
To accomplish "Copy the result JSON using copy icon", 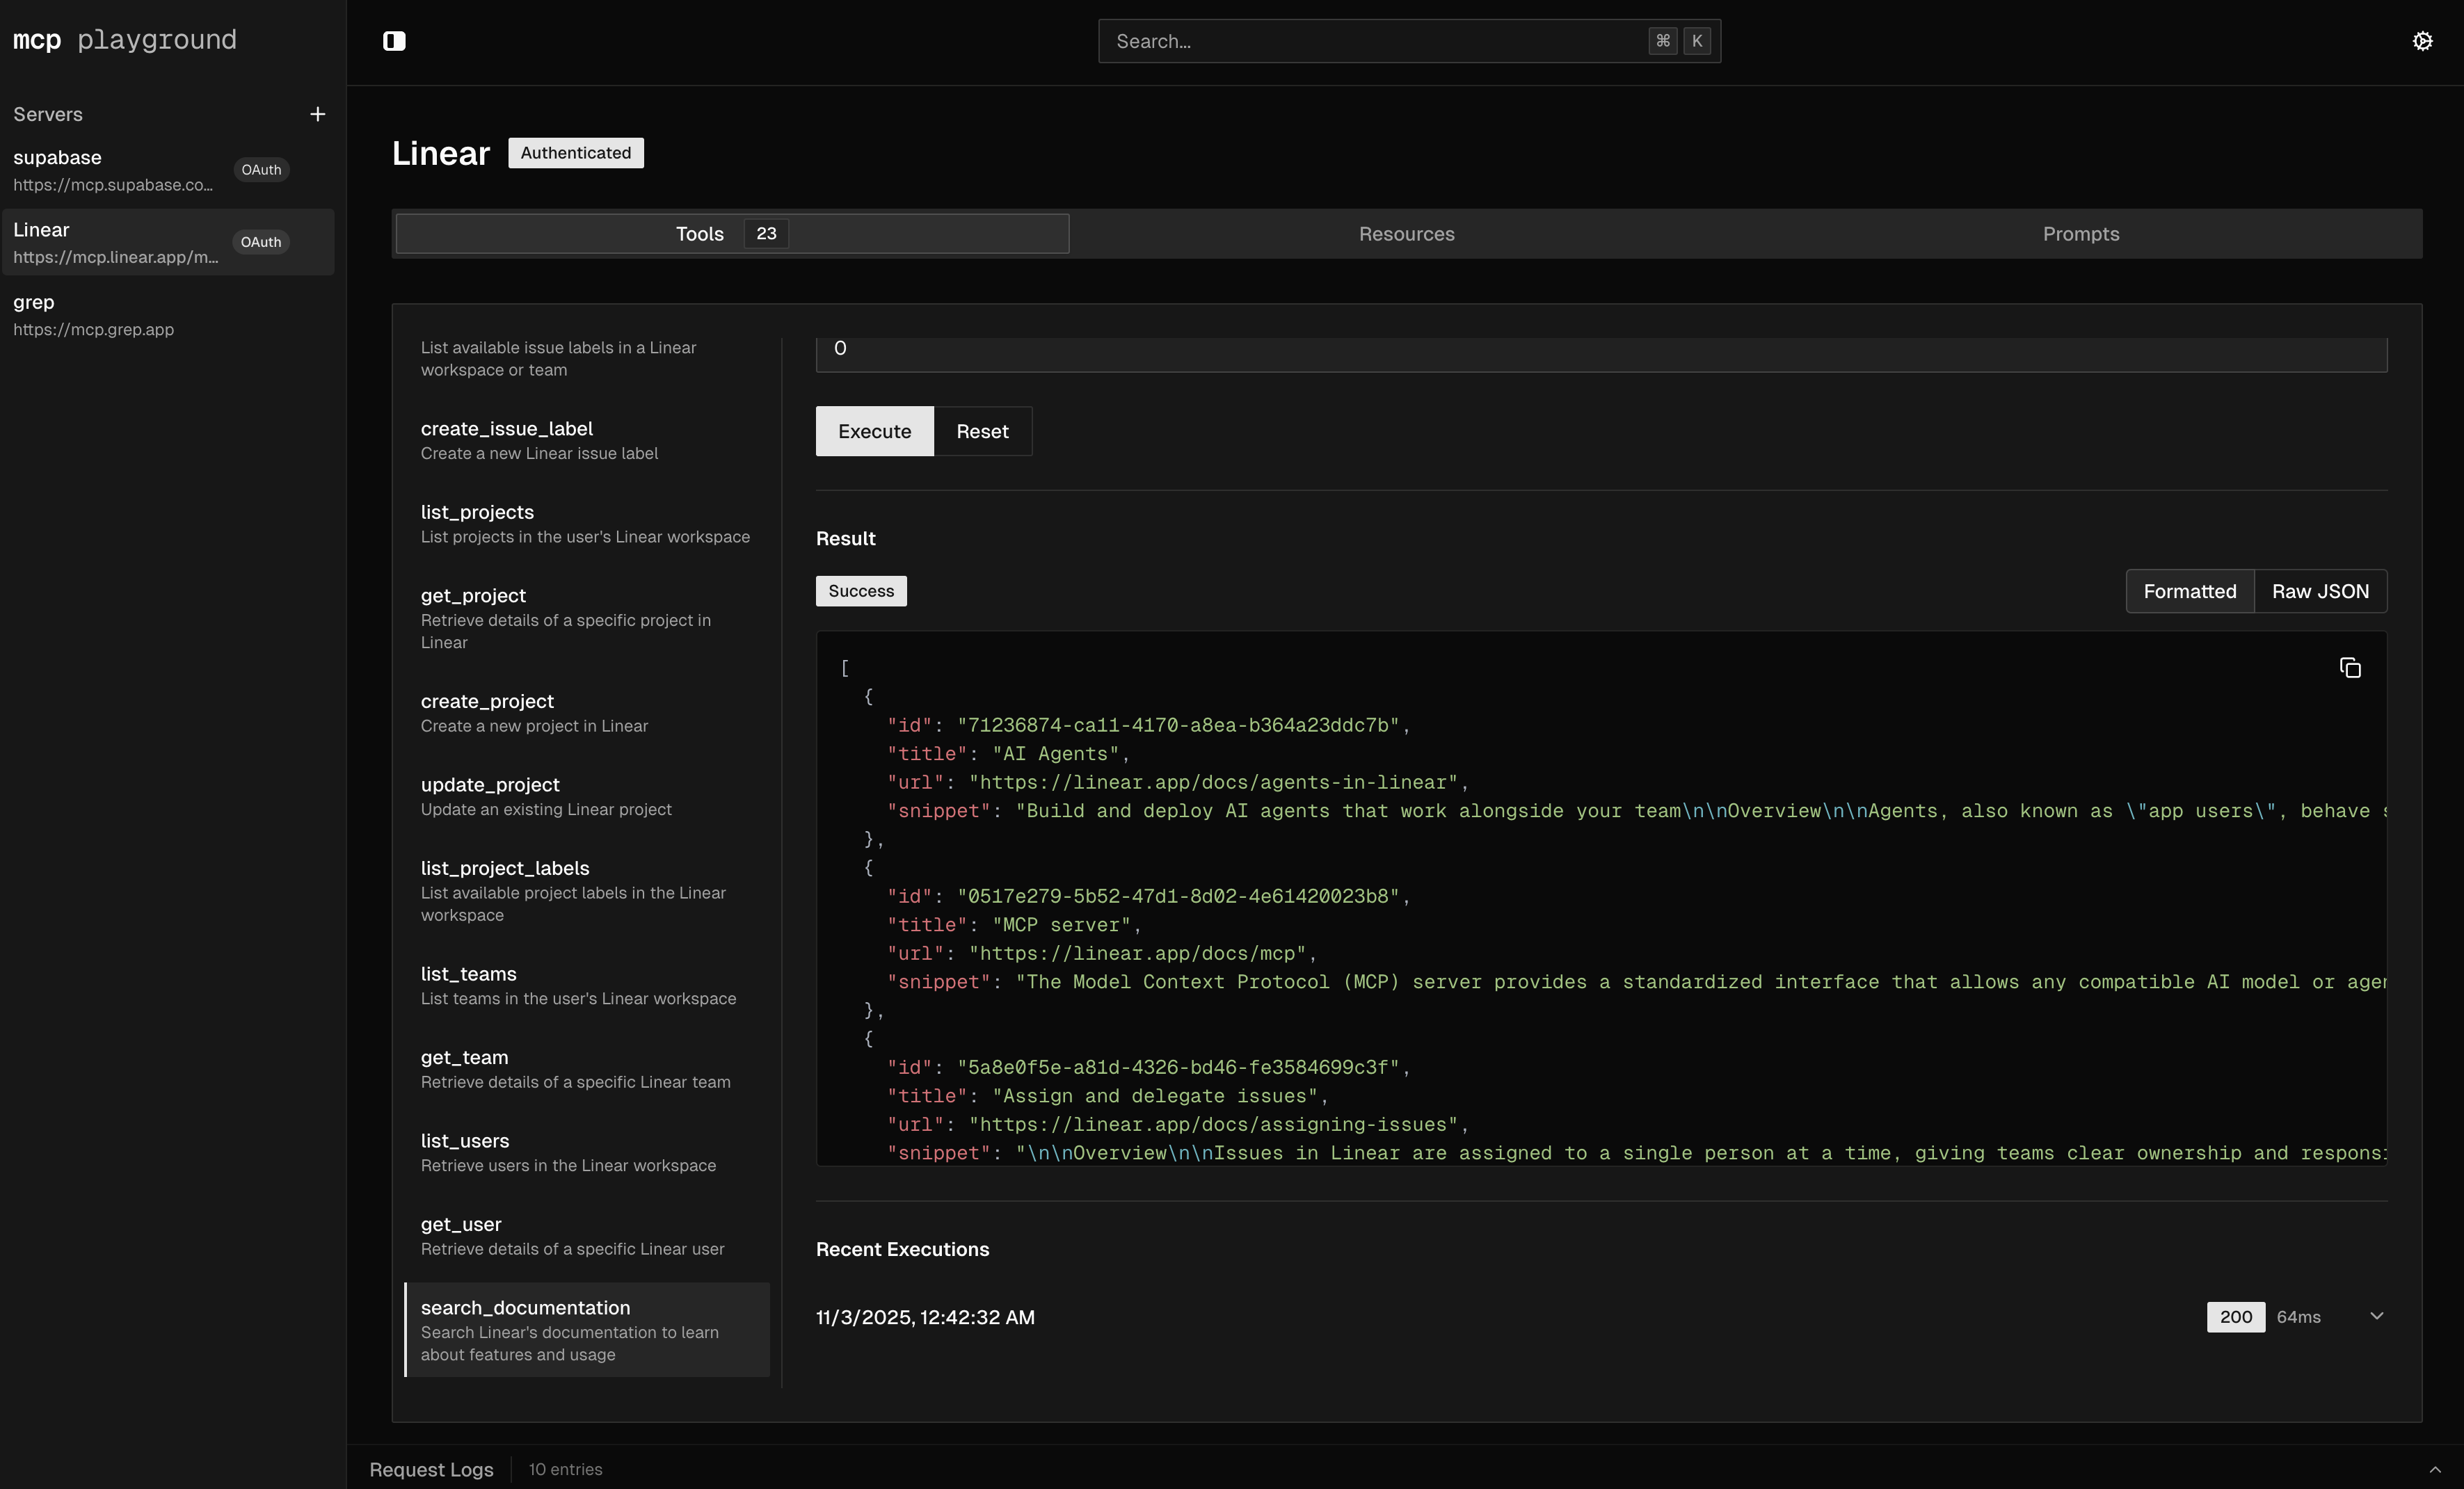I will 2350,667.
